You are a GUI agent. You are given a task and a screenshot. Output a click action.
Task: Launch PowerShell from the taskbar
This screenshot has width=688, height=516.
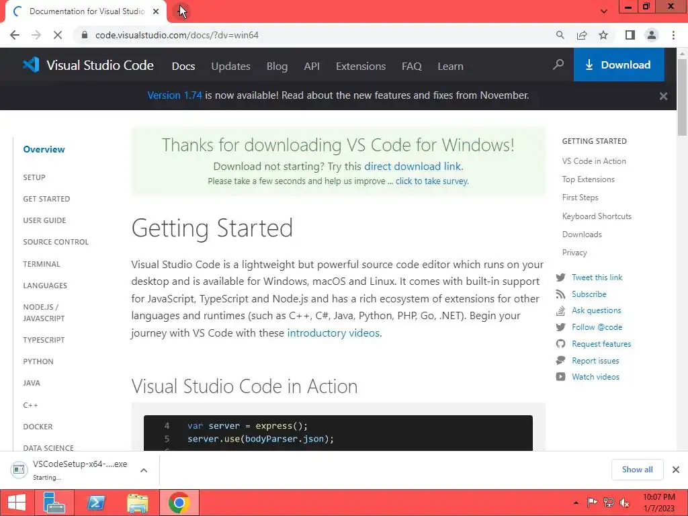[95, 503]
